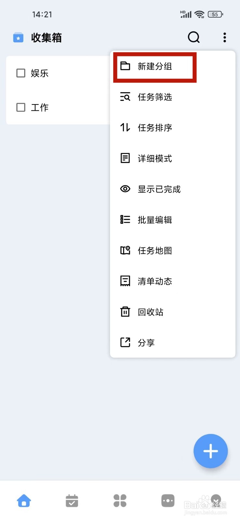Open the search magnifier icon
Viewport: 240px width, 521px height.
(194, 37)
